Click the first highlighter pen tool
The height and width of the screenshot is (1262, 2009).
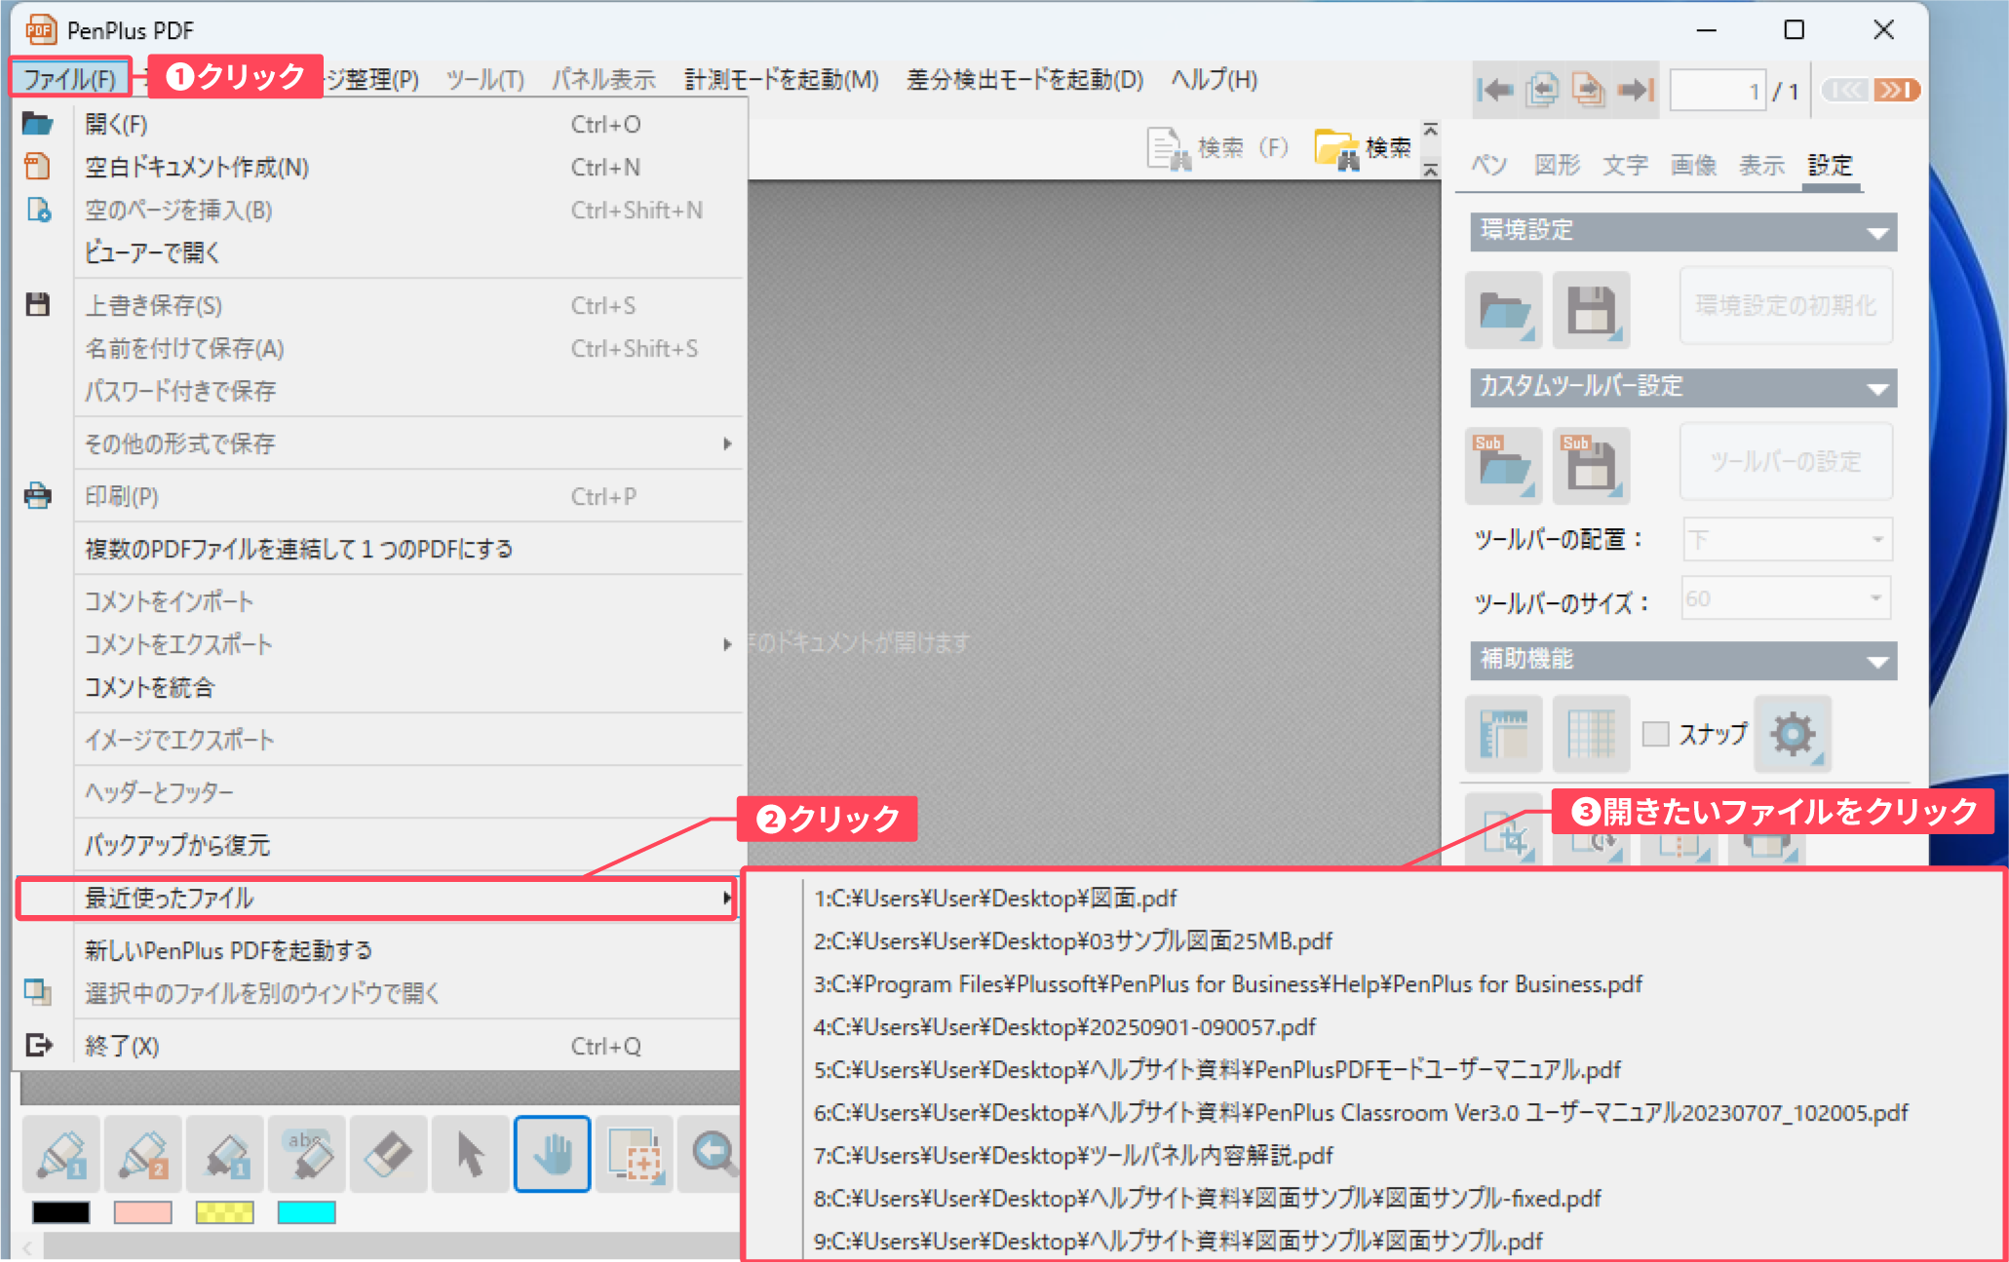[x=61, y=1155]
